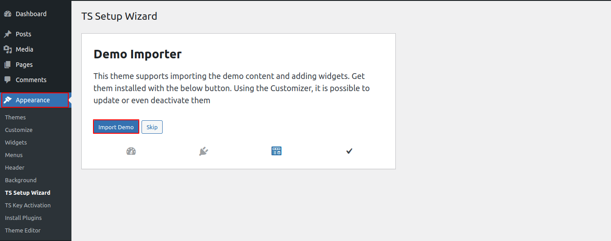Open the Widgets submenu page

click(16, 142)
